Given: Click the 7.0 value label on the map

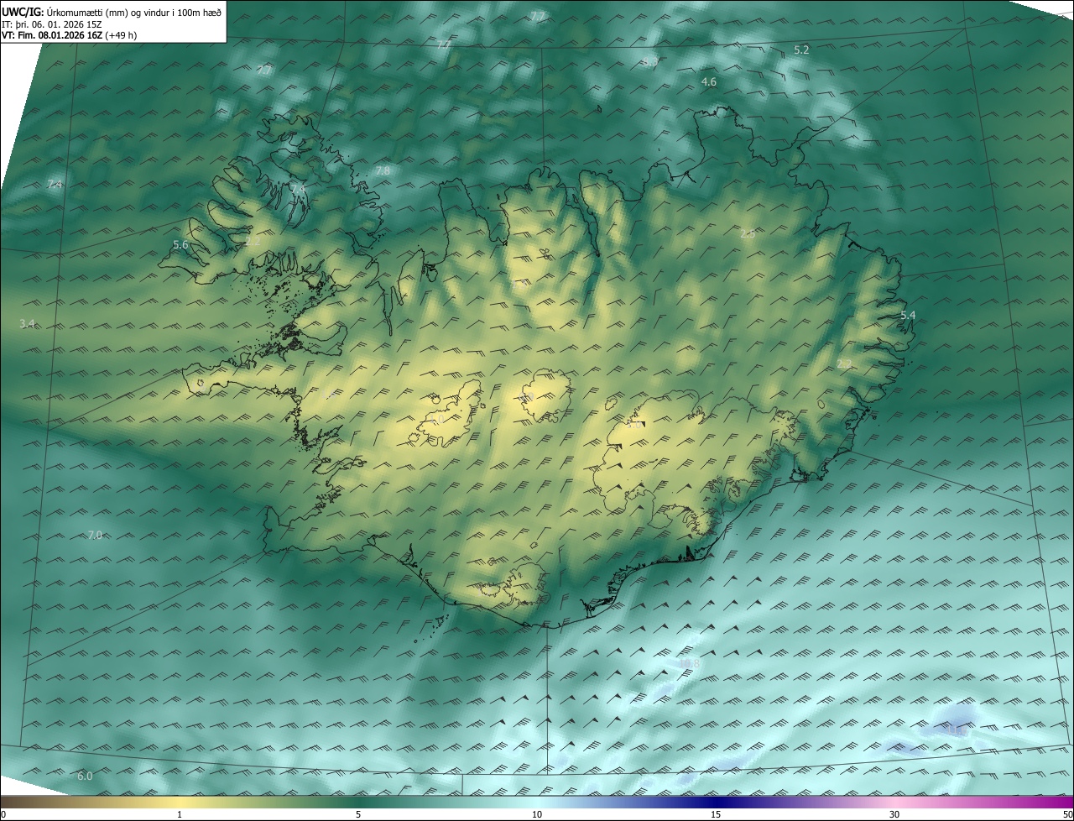Looking at the screenshot, I should 95,536.
